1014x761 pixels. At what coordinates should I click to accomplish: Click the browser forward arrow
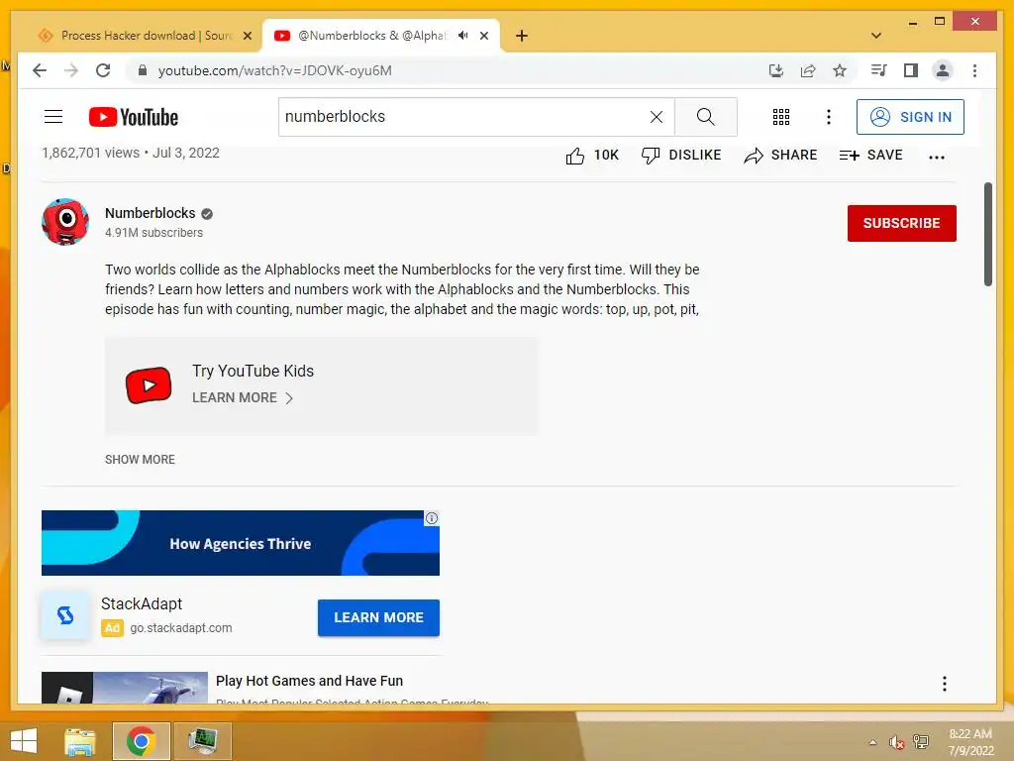click(x=71, y=70)
